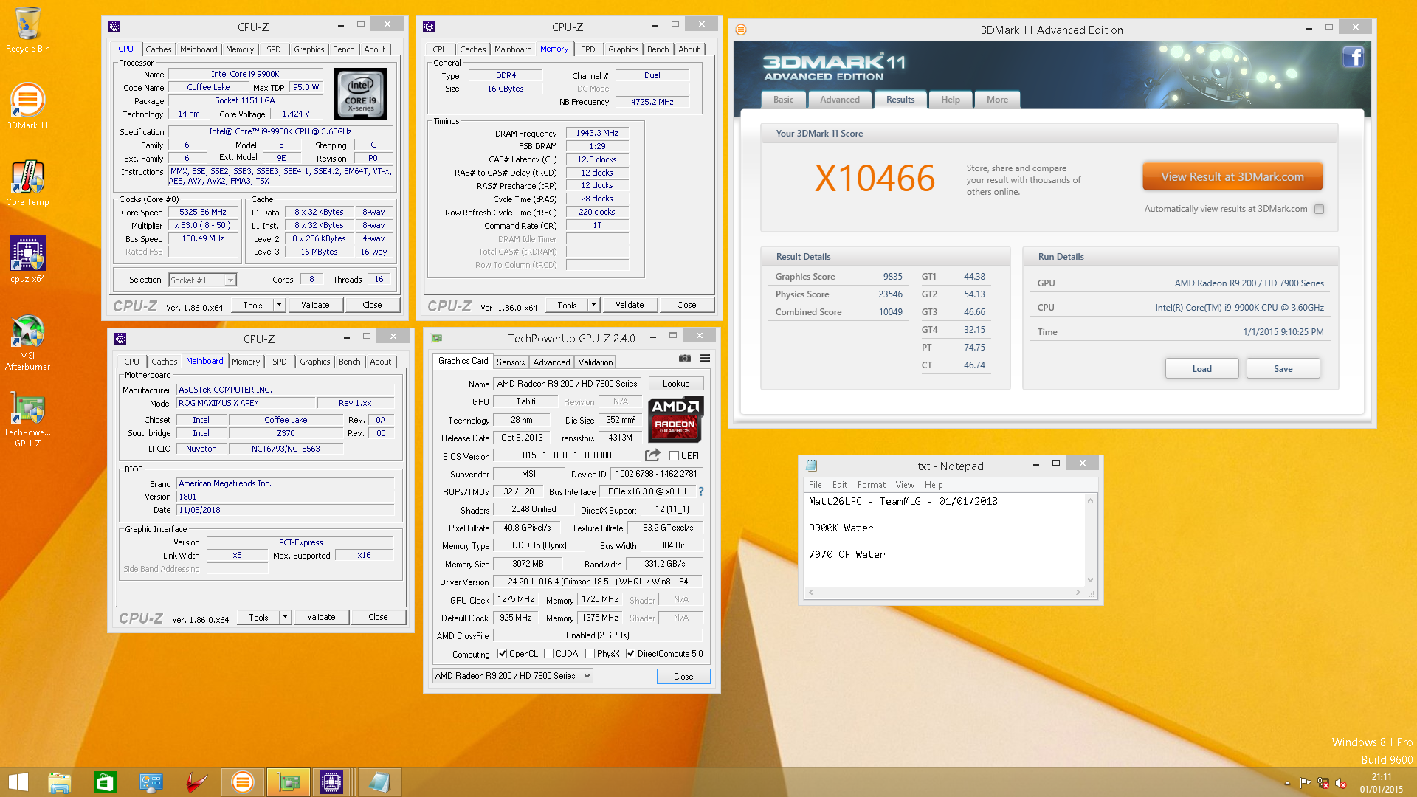Click the Facebook icon in 3DMark
The width and height of the screenshot is (1417, 797).
pyautogui.click(x=1353, y=57)
